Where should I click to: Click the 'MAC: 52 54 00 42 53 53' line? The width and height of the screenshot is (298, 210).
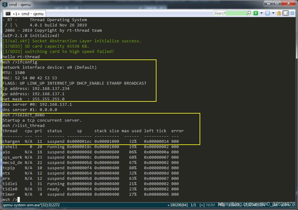(30, 78)
